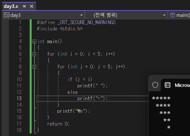Click _CRT_SECURE_NO_WARNINGS macro text

[87, 23]
